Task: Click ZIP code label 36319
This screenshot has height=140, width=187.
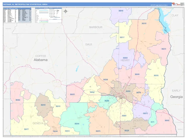Action: click(x=156, y=76)
